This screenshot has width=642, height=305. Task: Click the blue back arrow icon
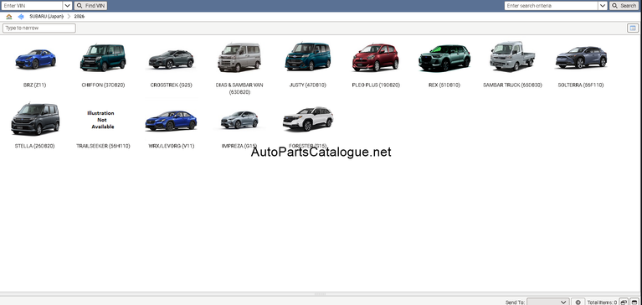(21, 17)
